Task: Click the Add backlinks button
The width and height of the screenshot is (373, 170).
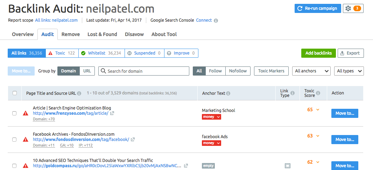Action: tap(318, 53)
